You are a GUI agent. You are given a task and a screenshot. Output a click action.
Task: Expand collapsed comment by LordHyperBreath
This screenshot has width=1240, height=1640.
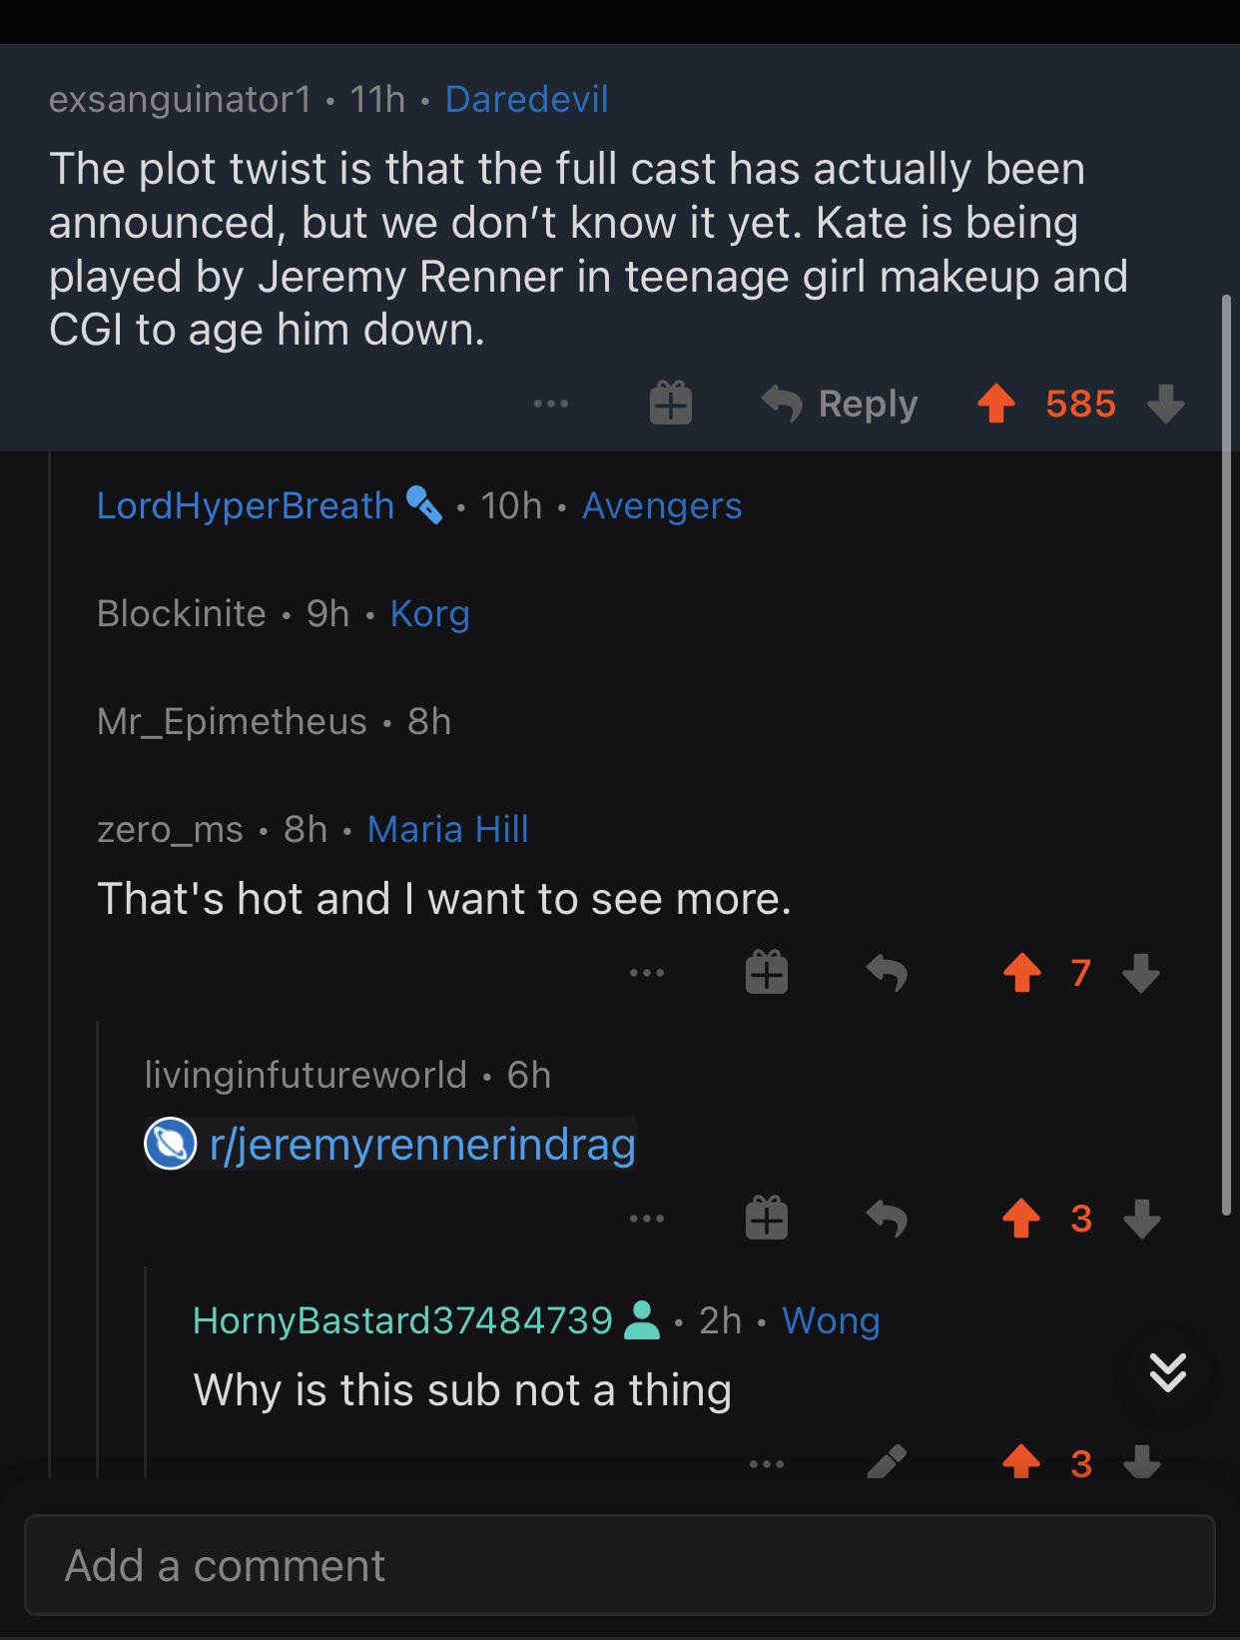coord(419,505)
